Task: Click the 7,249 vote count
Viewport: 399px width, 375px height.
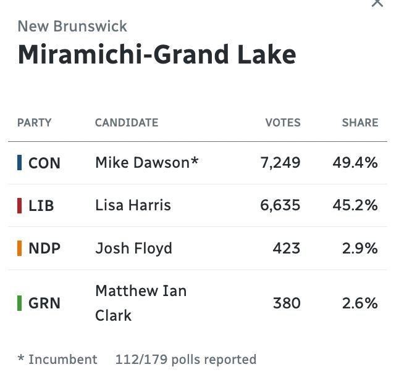Action: [280, 163]
